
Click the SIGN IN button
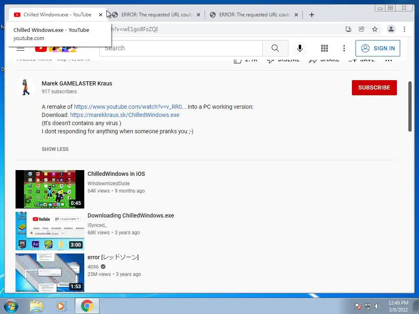pyautogui.click(x=378, y=48)
